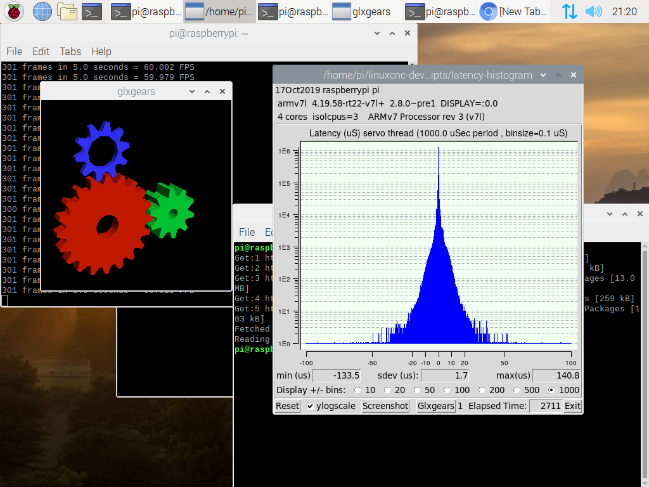Select the 10 bins display radio button
Screen dimensions: 649x487
click(x=357, y=390)
